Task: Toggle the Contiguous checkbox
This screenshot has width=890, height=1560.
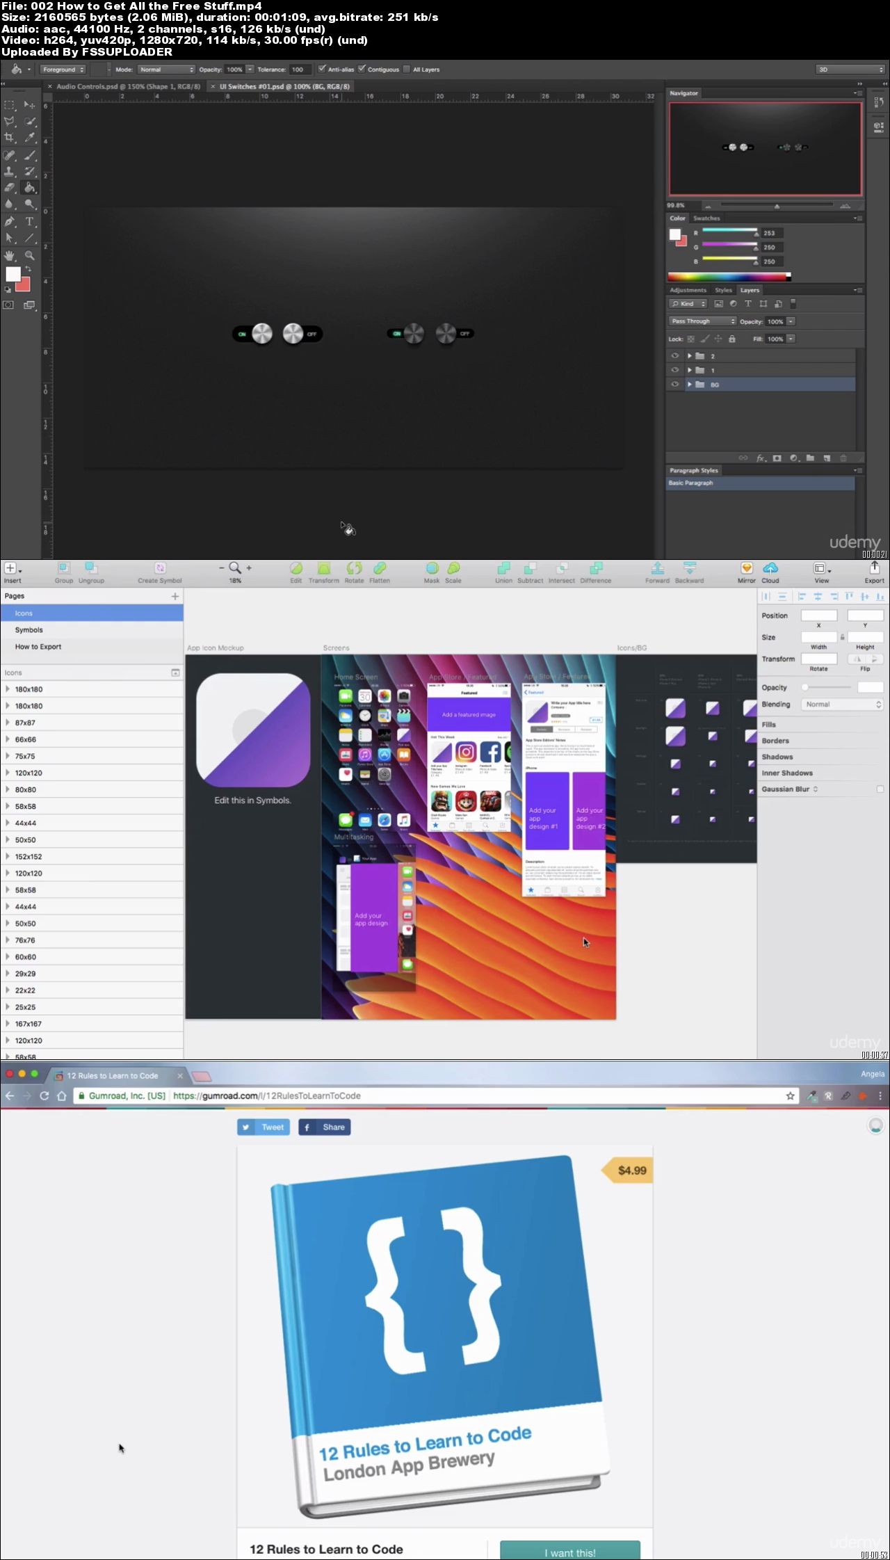Action: tap(362, 69)
